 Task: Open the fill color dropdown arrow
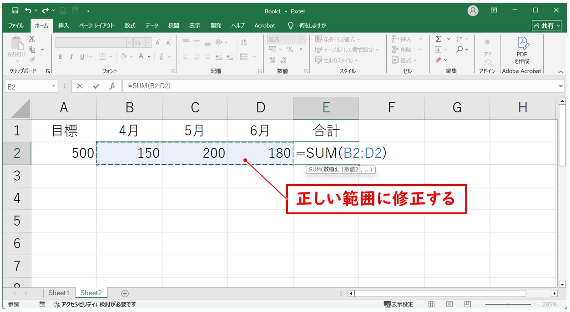(x=132, y=57)
